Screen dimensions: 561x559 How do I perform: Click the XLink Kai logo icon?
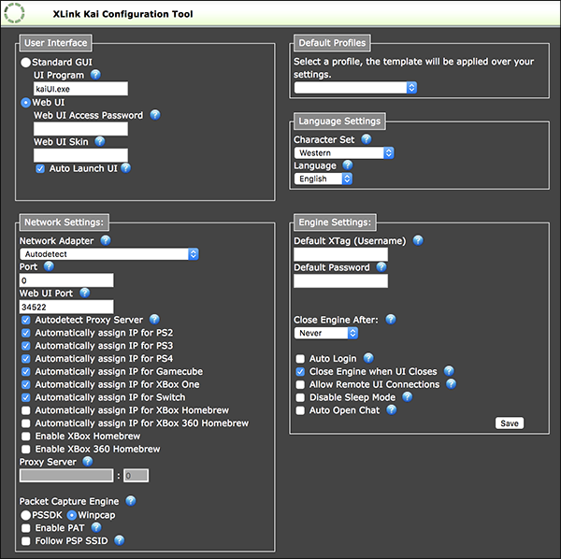pos(14,13)
